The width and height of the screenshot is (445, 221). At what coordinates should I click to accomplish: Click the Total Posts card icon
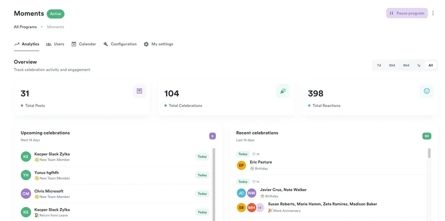tap(139, 91)
